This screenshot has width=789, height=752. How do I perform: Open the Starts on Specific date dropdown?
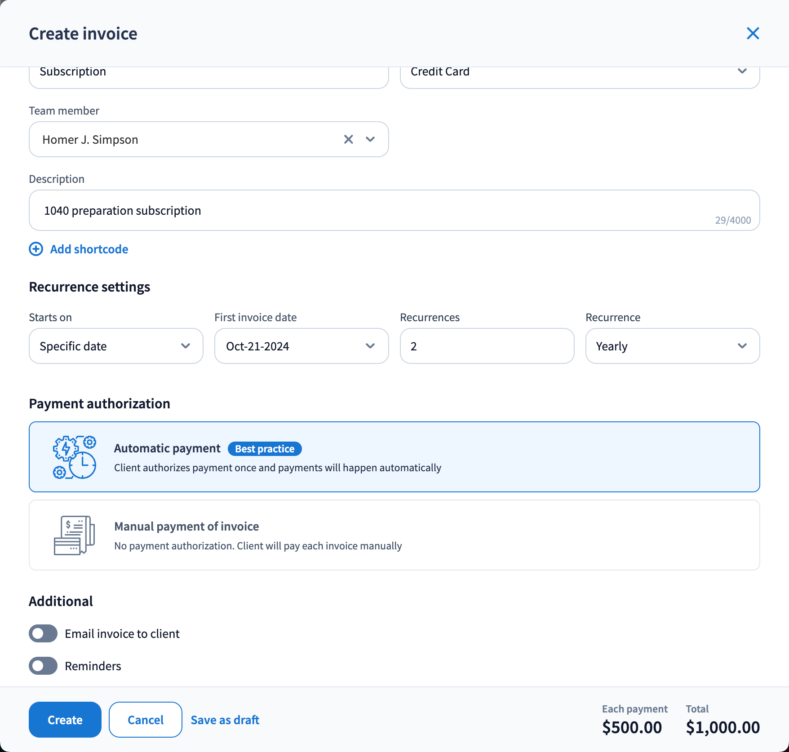tap(116, 346)
